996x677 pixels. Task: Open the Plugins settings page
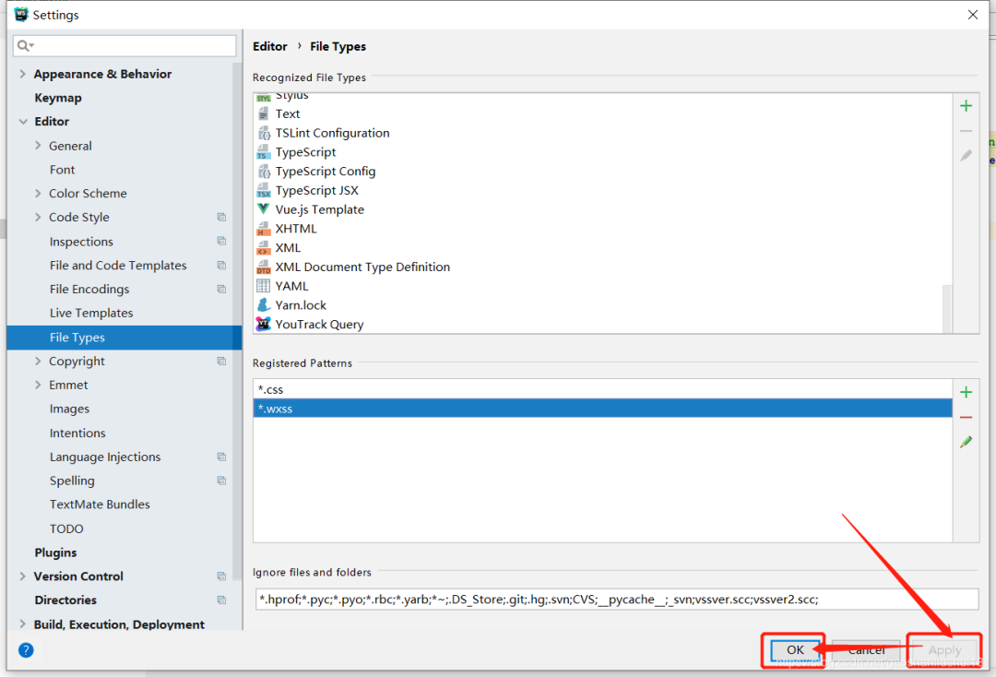[55, 552]
